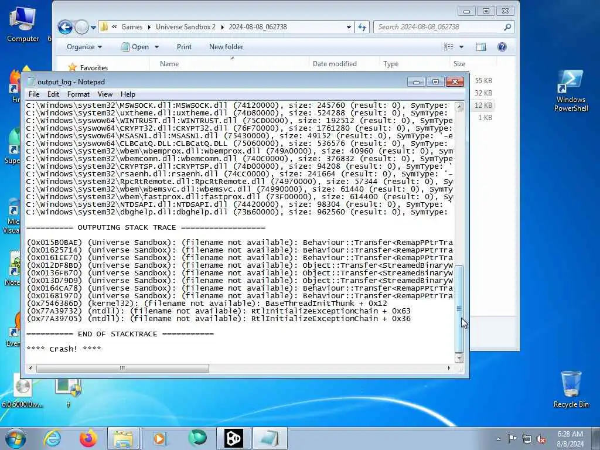The height and width of the screenshot is (450, 600).
Task: Show hidden tray icons arrow
Action: coord(498,439)
